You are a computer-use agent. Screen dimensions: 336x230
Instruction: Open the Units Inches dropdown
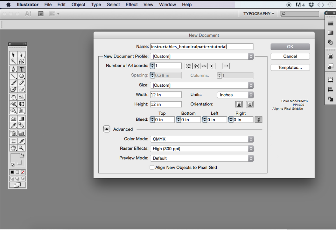pyautogui.click(x=235, y=95)
